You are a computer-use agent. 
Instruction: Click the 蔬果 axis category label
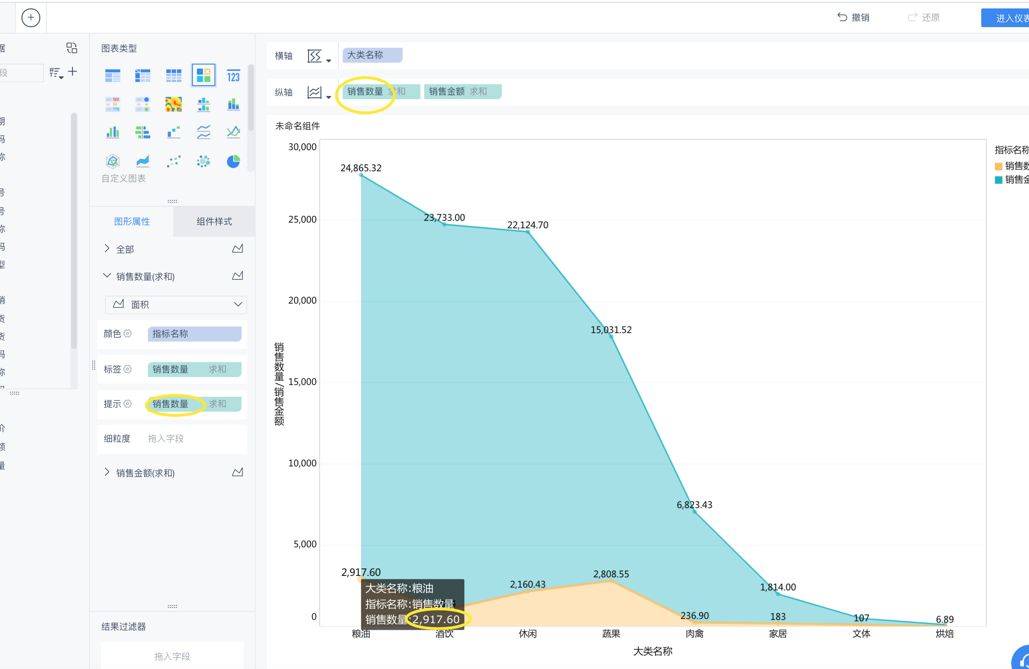(x=611, y=634)
